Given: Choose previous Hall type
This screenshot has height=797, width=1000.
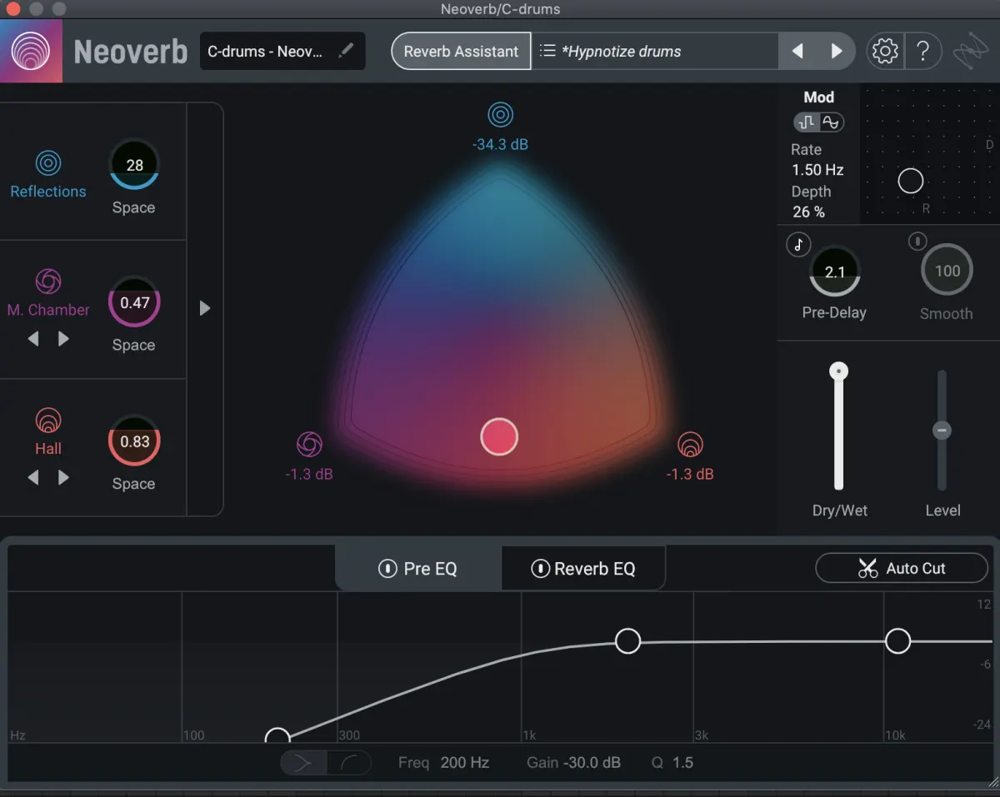Looking at the screenshot, I should coord(33,478).
